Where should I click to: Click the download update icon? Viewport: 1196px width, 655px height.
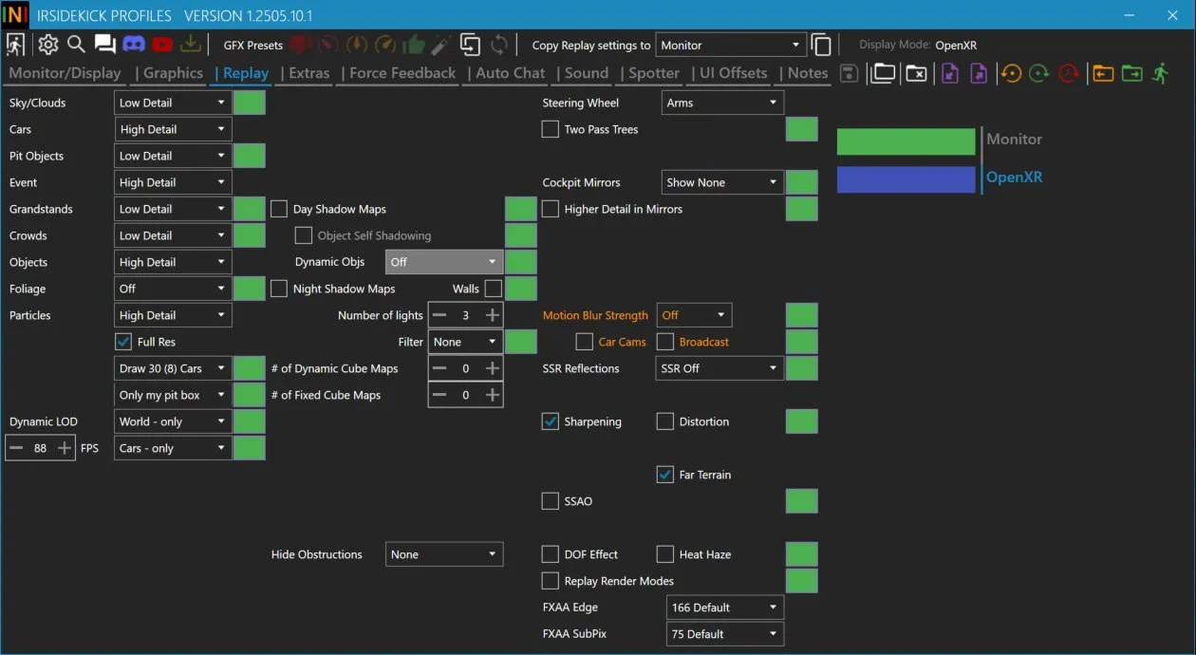[191, 45]
